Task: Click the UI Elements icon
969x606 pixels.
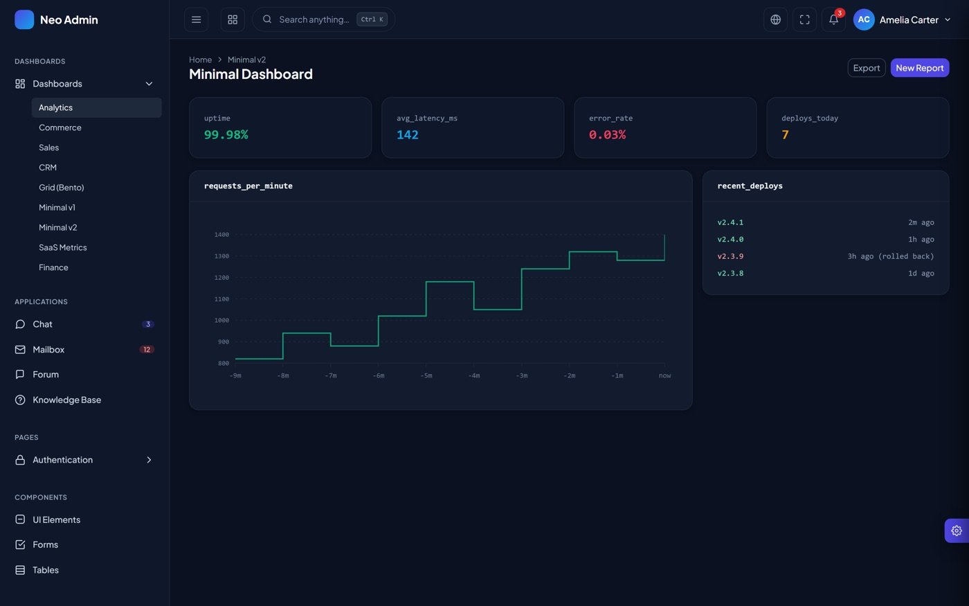Action: click(20, 519)
